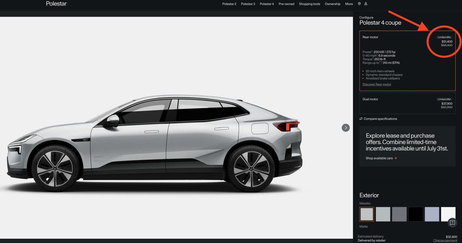Open the Polestar home logo
This screenshot has width=462, height=243.
(56, 4)
